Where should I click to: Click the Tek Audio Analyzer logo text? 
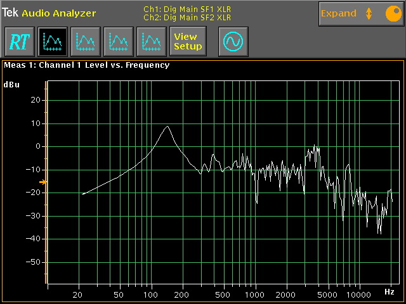coord(49,13)
